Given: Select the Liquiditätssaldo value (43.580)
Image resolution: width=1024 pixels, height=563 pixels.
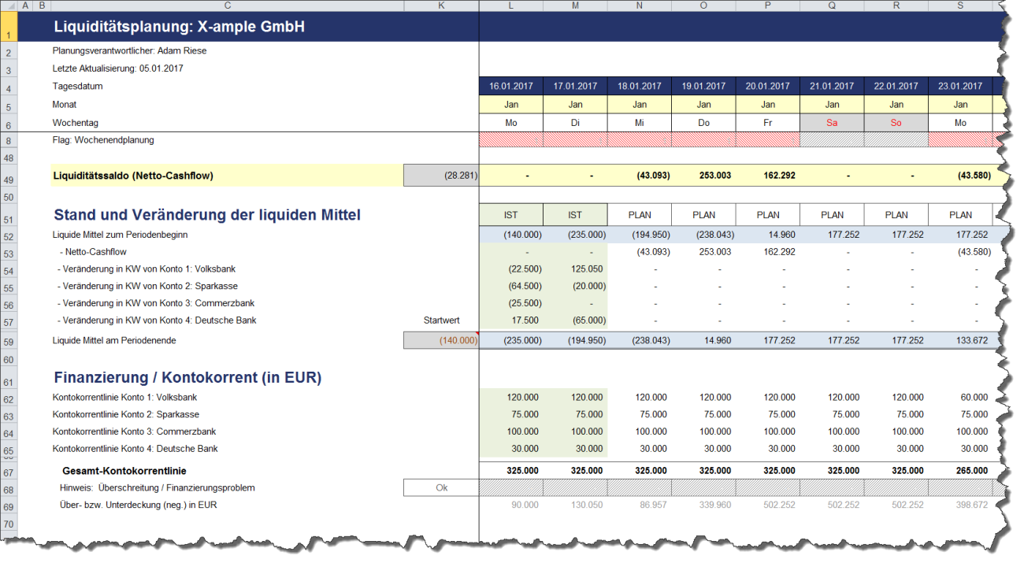Looking at the screenshot, I should (x=960, y=176).
